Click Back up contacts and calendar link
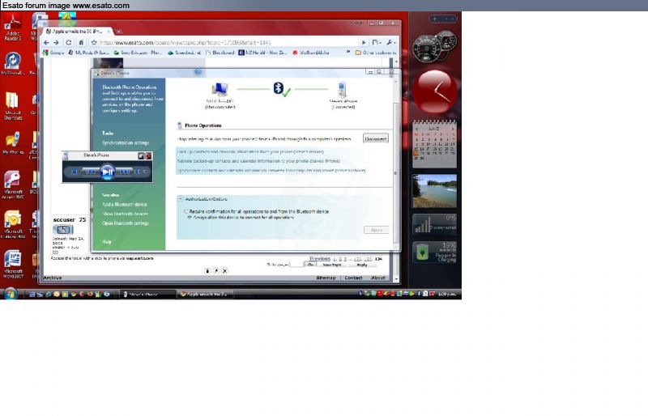Screen dimensions: 648x416 coord(250,152)
